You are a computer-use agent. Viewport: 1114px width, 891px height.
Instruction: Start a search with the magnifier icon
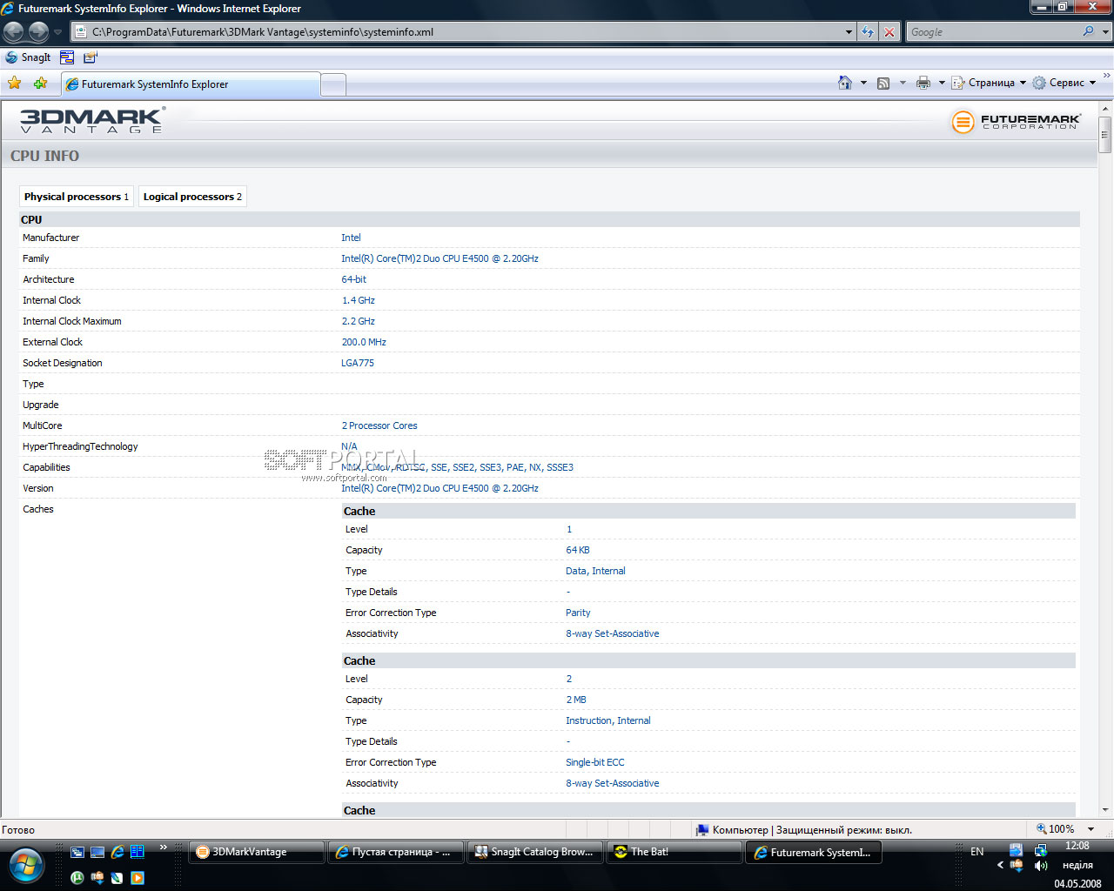[x=1088, y=31]
